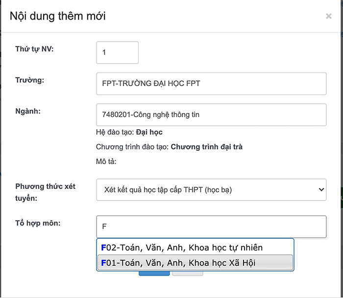This screenshot has height=298, width=343.
Task: Click the chevron arrow of admission method select
Action: point(321,189)
